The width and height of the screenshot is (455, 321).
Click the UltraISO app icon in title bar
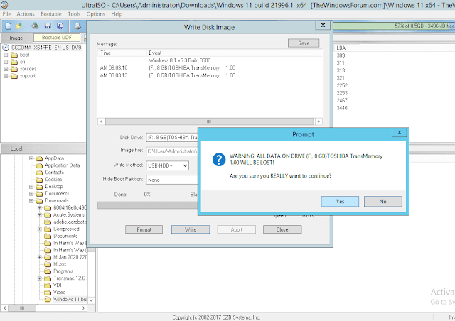coord(5,5)
